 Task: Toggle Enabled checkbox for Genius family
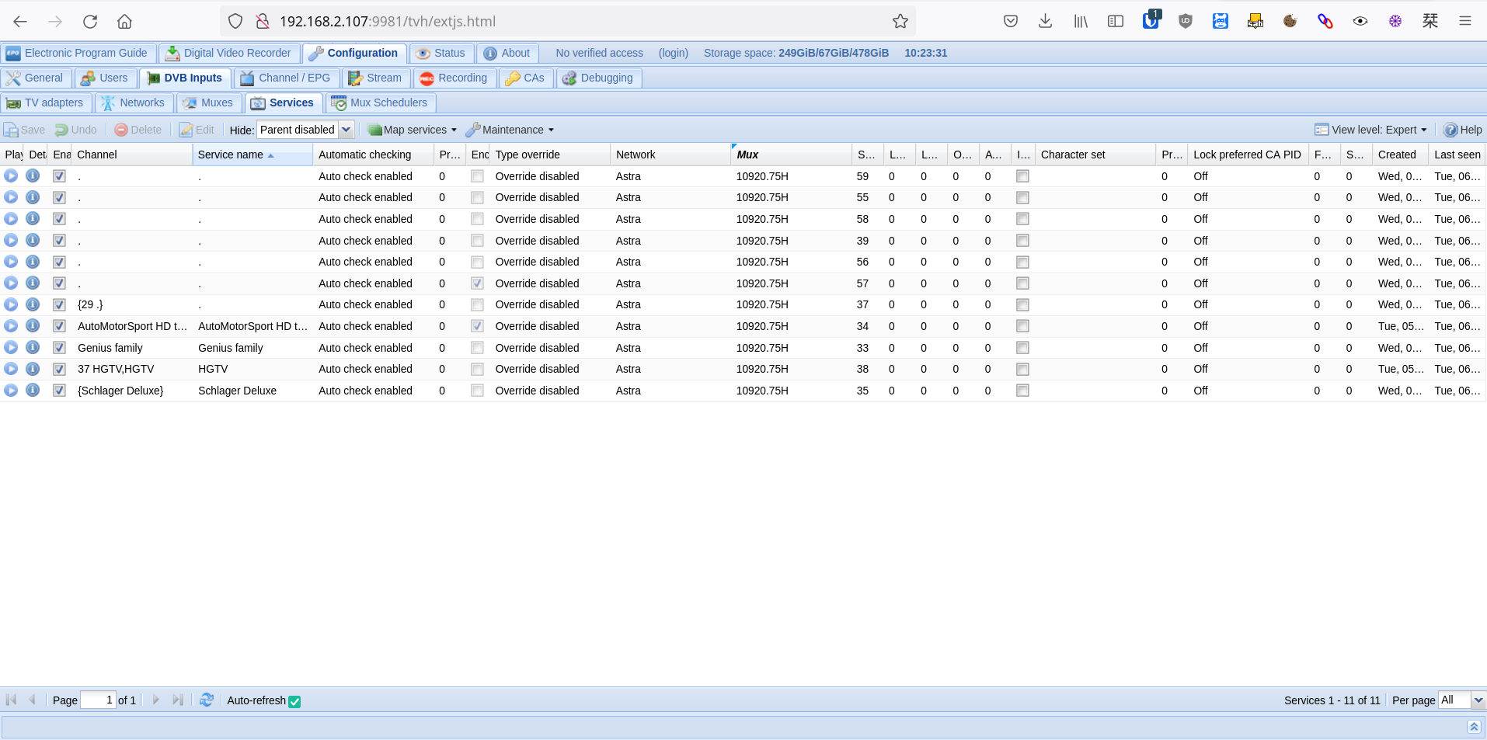click(59, 347)
